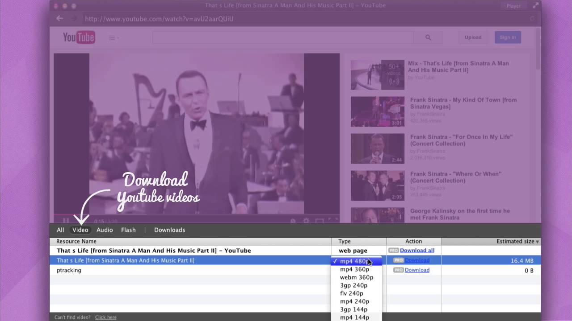Open the Mix - That's Life thumbnail
Screen dimensions: 572x321
tap(378, 75)
